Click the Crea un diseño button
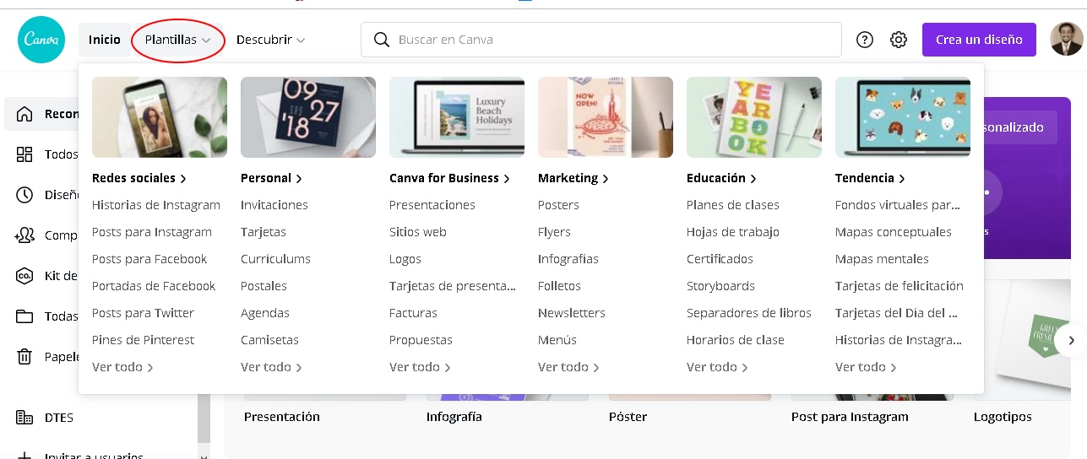 (979, 40)
